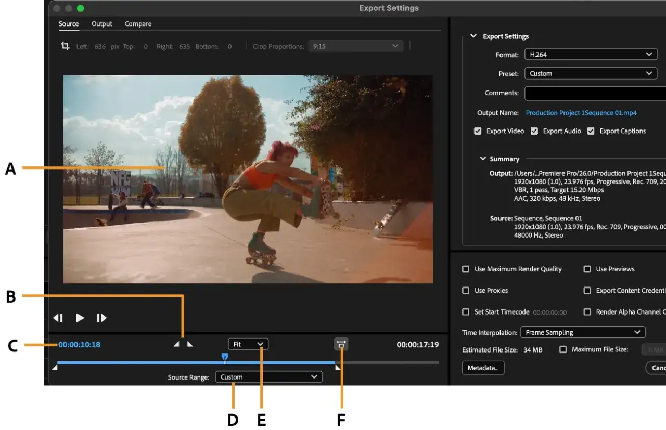Click the blue timeline range bar
The height and width of the screenshot is (430, 666).
pos(196,362)
